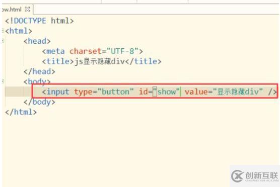
Task: Click the type="button" attribute
Action: pos(104,92)
